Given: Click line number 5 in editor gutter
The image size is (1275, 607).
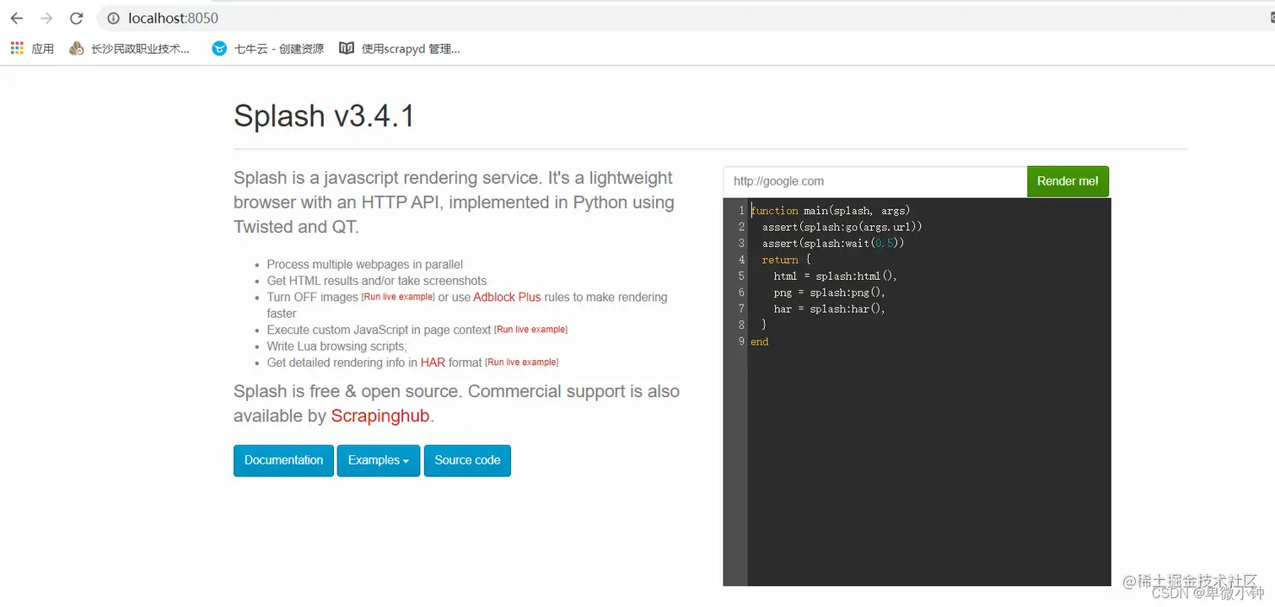Looking at the screenshot, I should [741, 276].
